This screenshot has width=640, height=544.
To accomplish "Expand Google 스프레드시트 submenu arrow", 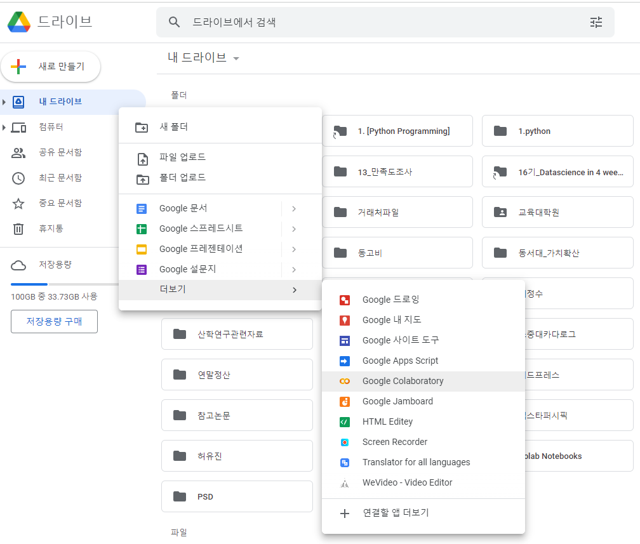I will (294, 229).
